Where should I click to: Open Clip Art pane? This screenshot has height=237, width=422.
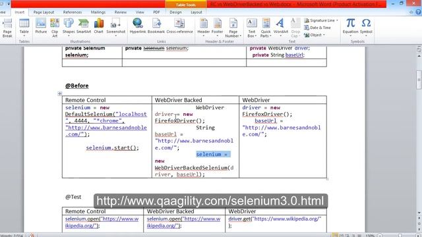pos(55,28)
